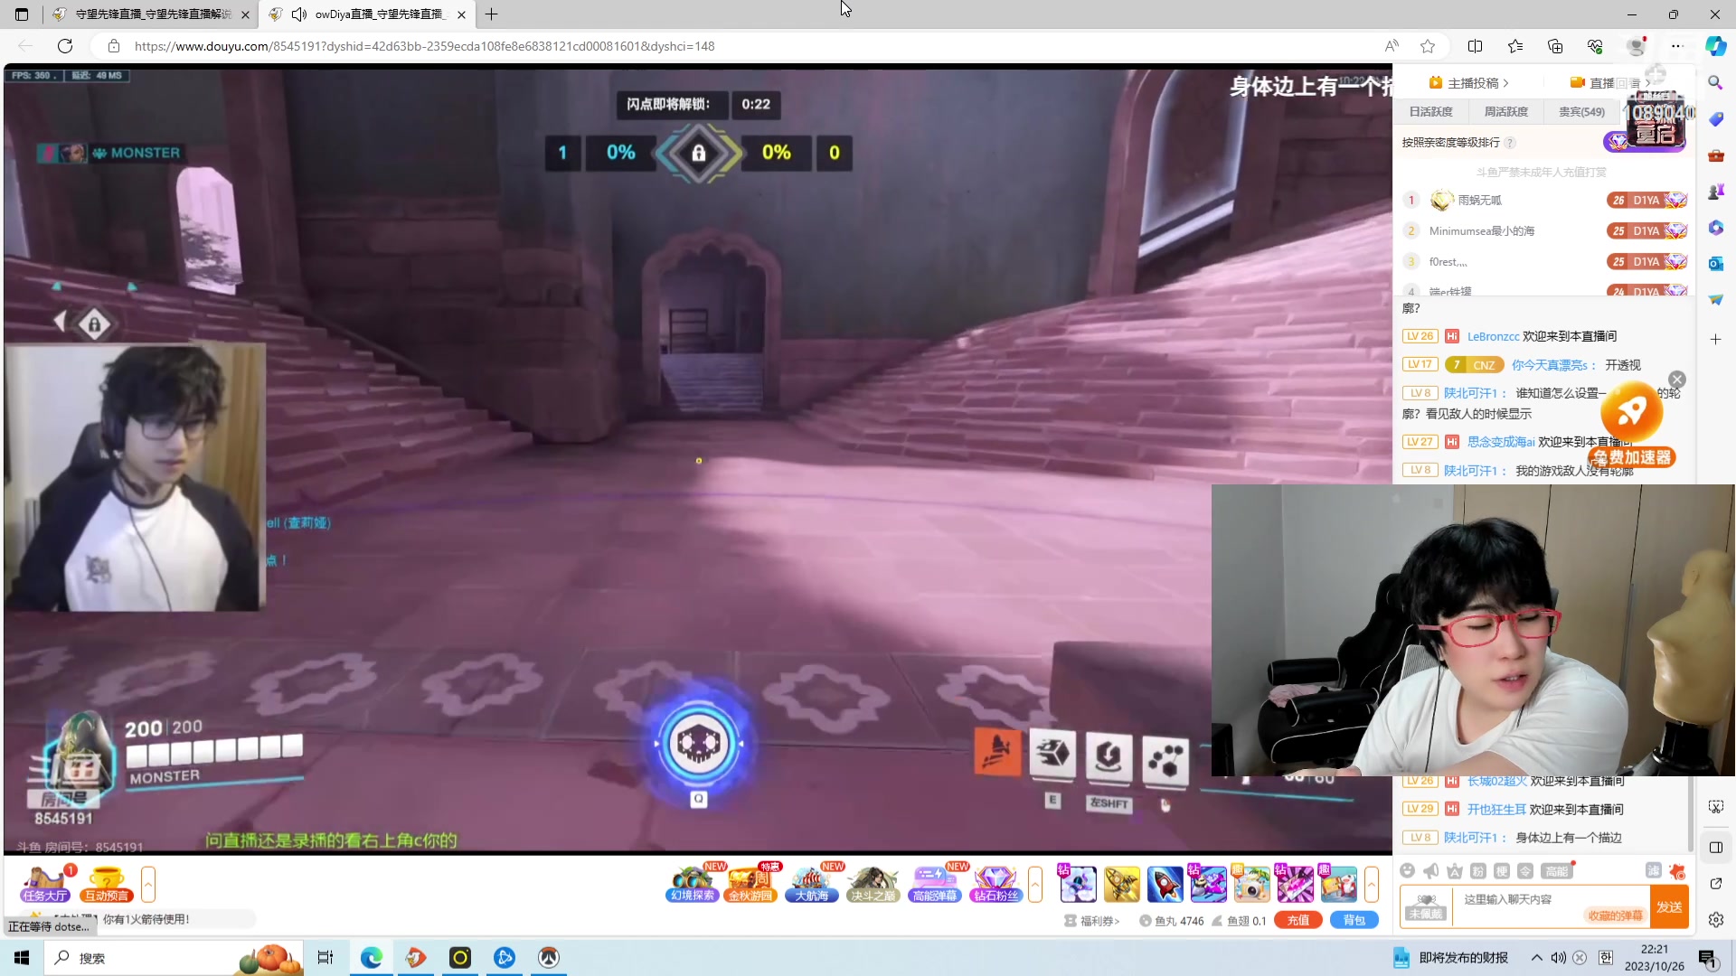The image size is (1736, 976).
Task: Open a new browser tab
Action: click(x=492, y=14)
